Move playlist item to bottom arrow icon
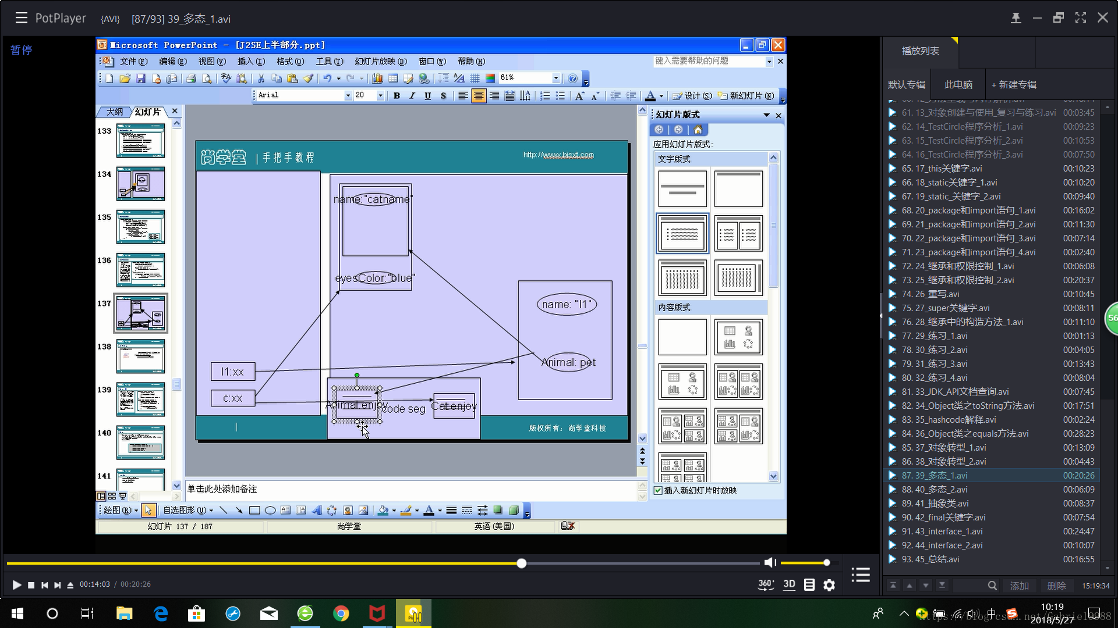This screenshot has width=1118, height=628. (x=942, y=586)
